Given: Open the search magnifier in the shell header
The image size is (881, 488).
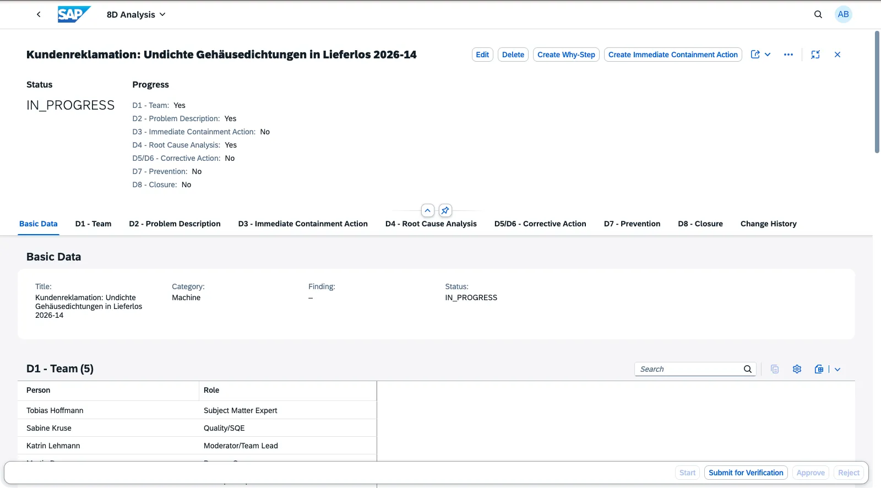Looking at the screenshot, I should (x=818, y=14).
